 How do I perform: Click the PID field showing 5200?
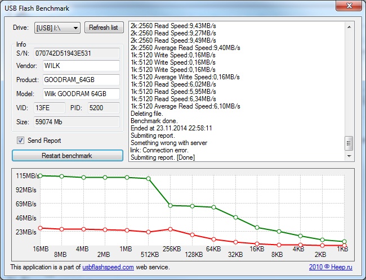click(103, 107)
